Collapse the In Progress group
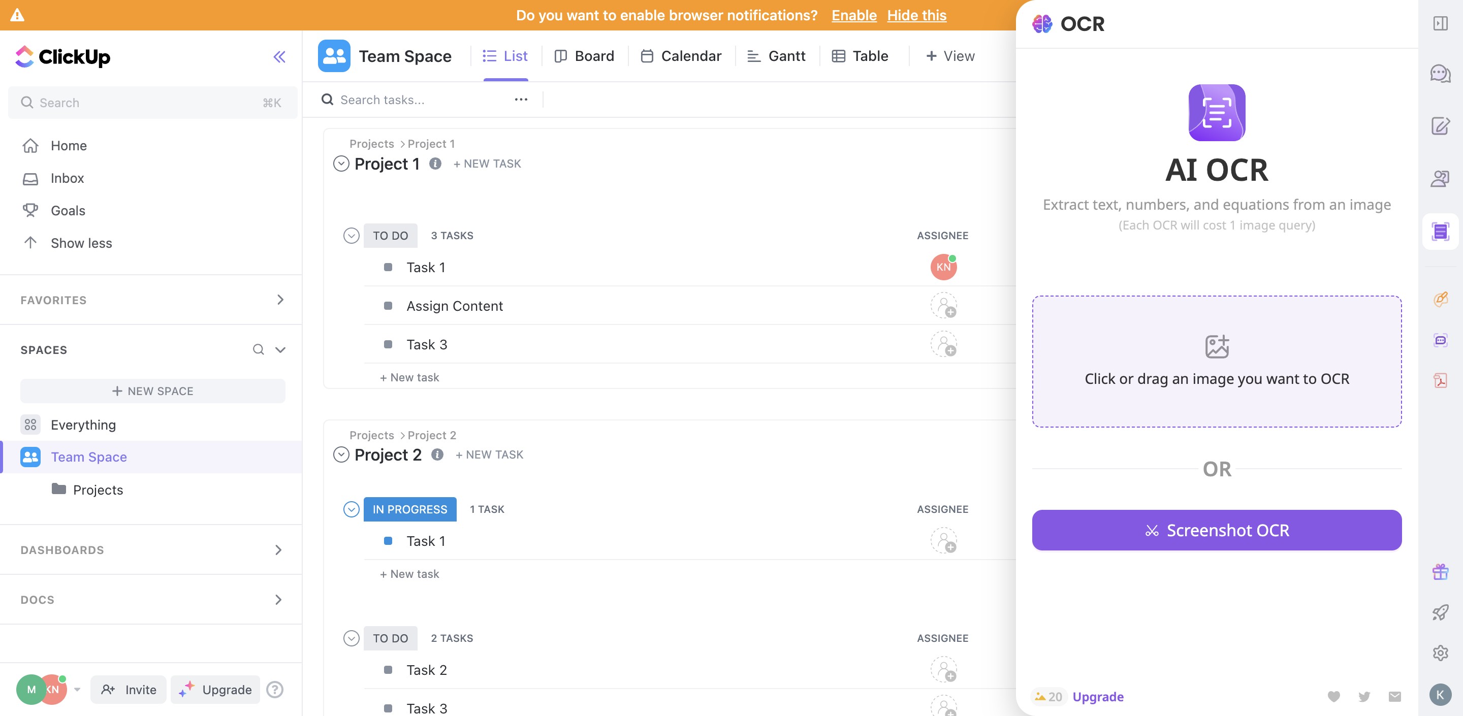 (x=352, y=509)
